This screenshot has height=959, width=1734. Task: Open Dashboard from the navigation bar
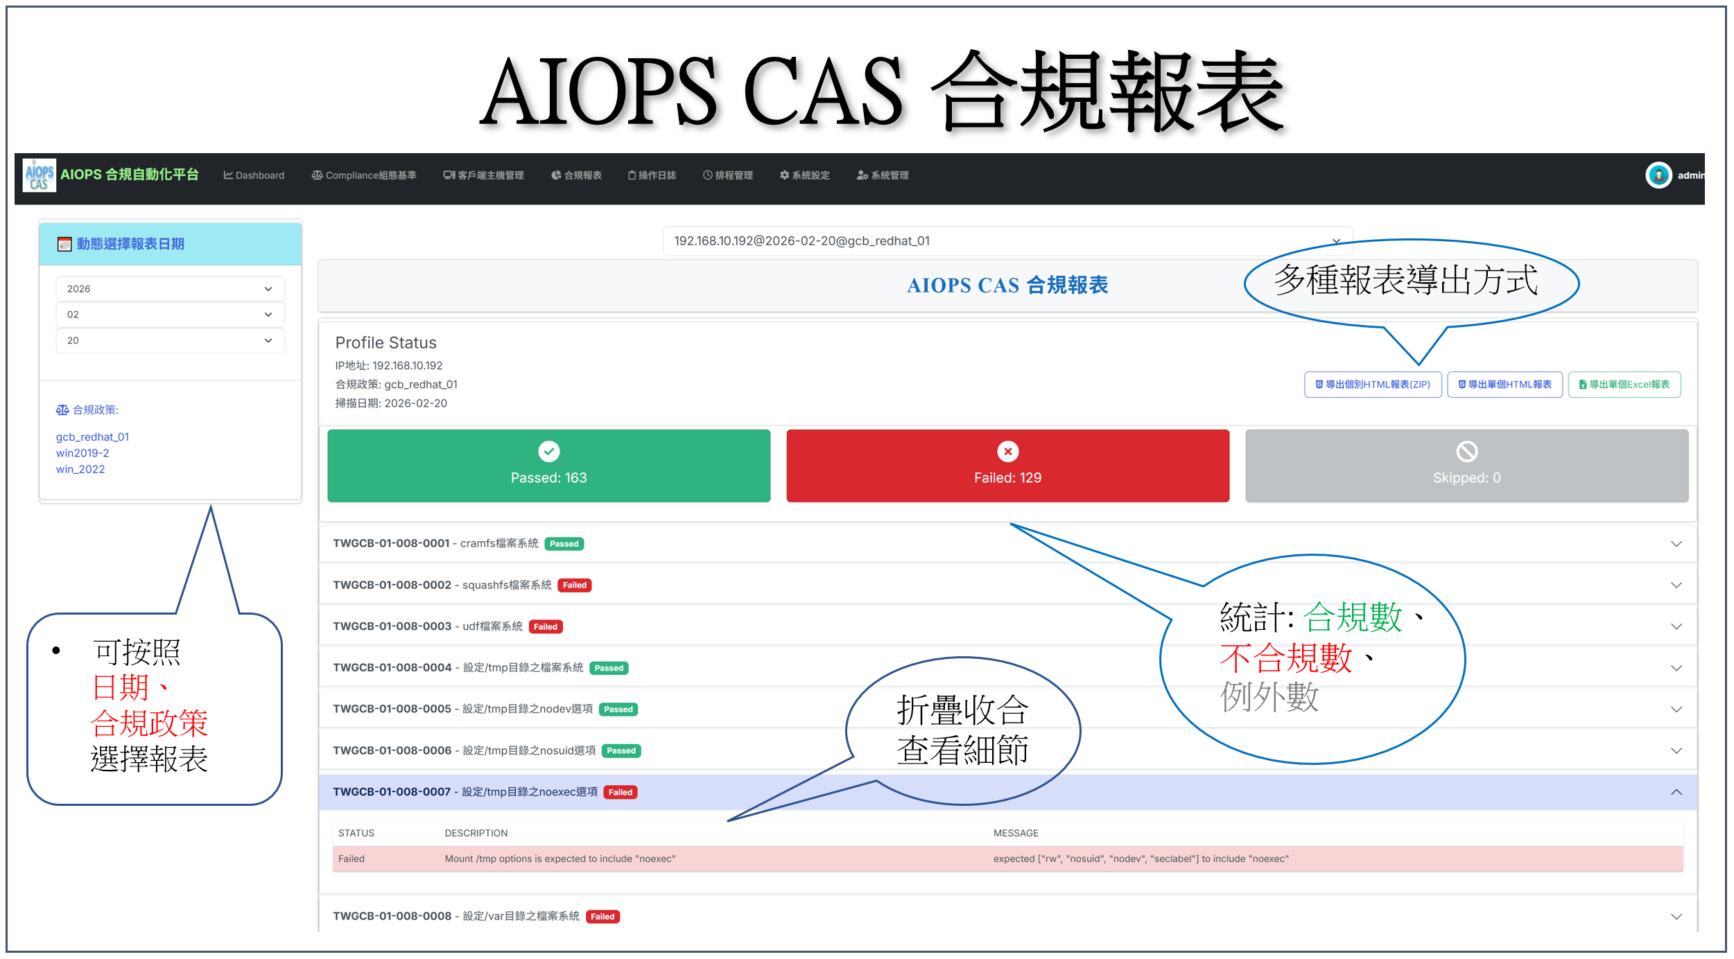click(254, 175)
